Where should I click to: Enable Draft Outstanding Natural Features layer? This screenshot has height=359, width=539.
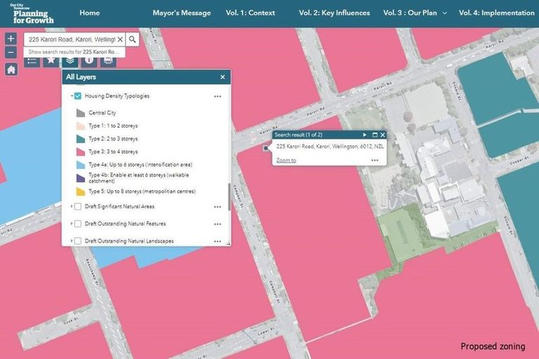pyautogui.click(x=78, y=224)
